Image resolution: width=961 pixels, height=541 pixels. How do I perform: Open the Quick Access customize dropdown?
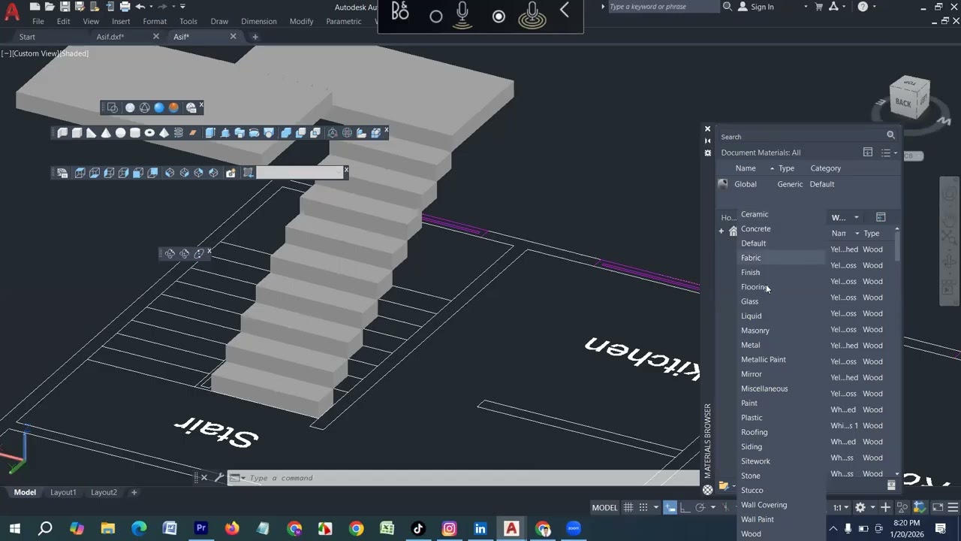click(x=182, y=7)
